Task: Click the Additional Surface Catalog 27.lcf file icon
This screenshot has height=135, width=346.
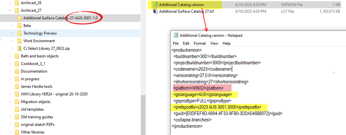Action: [x=156, y=11]
